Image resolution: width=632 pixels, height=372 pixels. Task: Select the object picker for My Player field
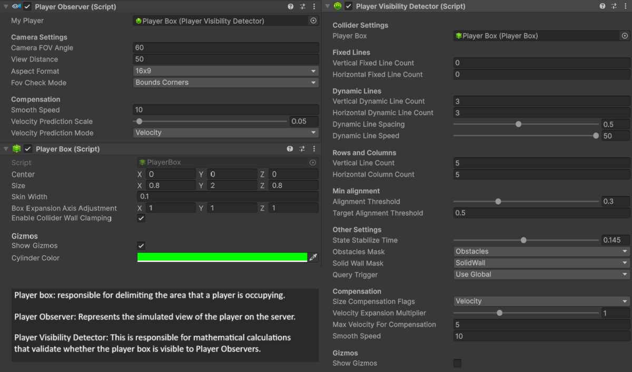[313, 20]
